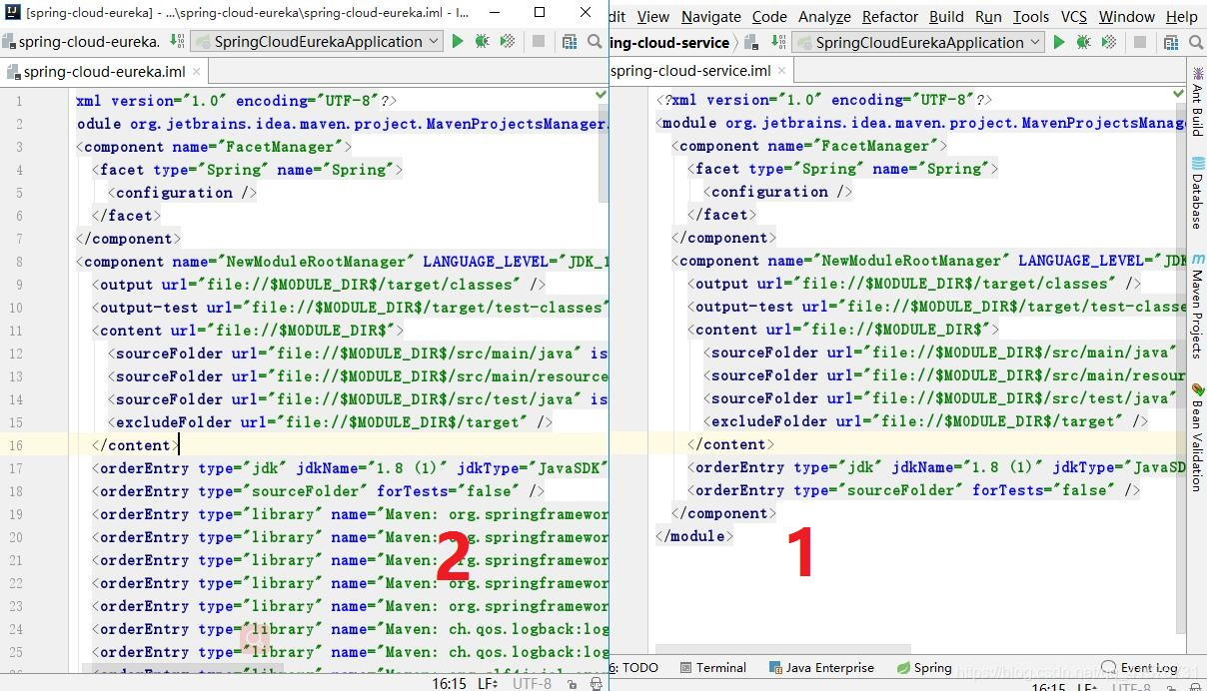Open the Tools menu
Image resolution: width=1207 pixels, height=691 pixels.
point(1031,16)
